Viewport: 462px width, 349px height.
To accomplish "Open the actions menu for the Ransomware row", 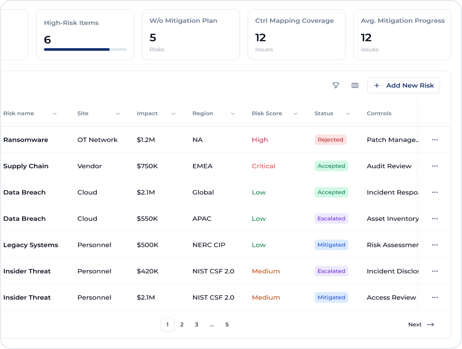I will [434, 140].
